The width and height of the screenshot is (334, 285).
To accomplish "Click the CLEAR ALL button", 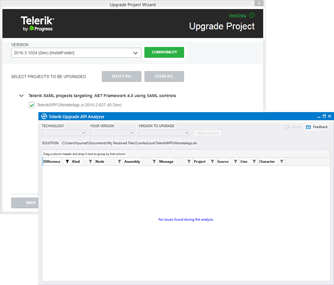I will pyautogui.click(x=164, y=76).
